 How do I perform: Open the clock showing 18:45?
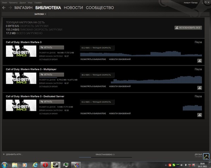click(202, 165)
